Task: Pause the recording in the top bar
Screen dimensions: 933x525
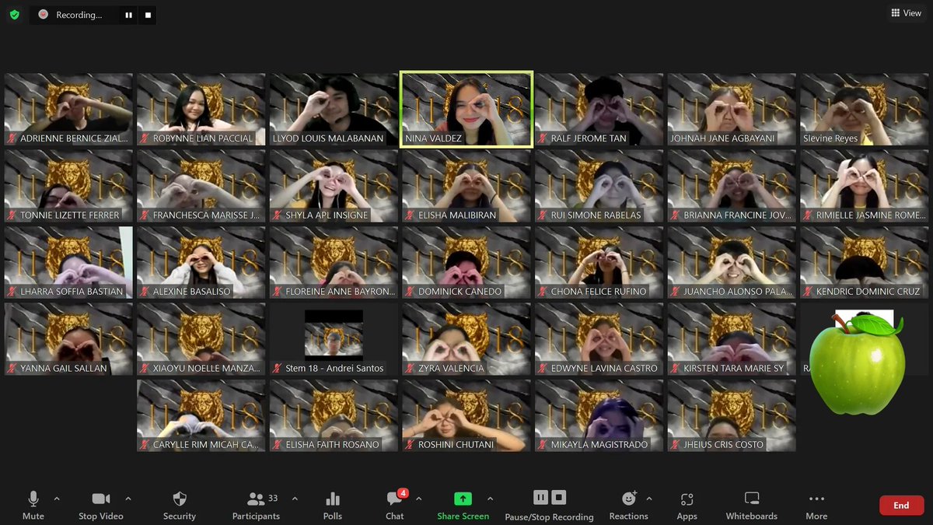Action: tap(128, 15)
